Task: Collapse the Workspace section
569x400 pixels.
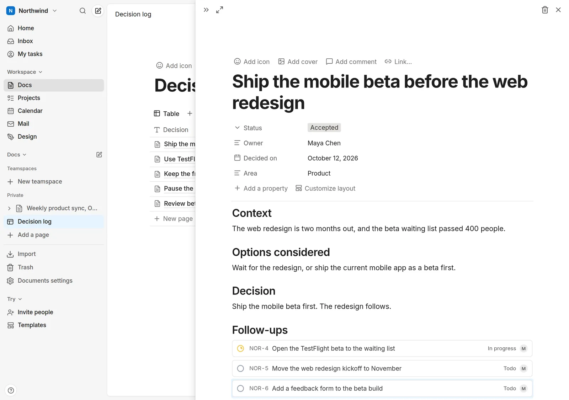Action: [x=25, y=72]
